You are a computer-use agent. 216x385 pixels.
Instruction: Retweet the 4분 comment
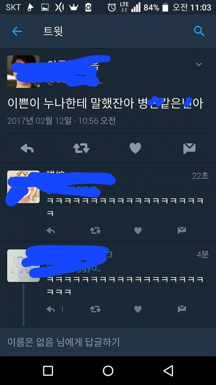point(95,309)
